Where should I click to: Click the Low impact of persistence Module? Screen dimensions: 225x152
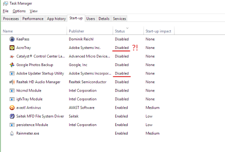tap(149, 125)
